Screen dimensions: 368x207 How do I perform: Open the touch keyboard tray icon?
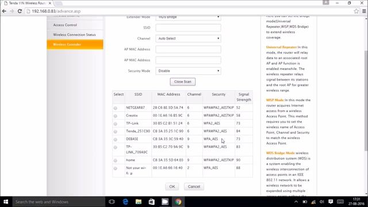(340, 202)
